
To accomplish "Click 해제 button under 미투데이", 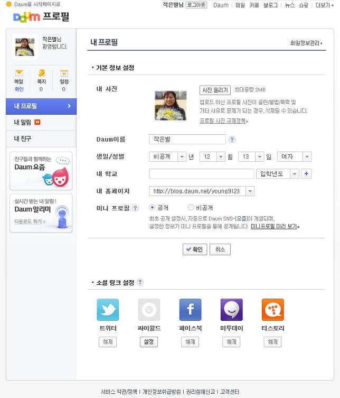I will (231, 342).
